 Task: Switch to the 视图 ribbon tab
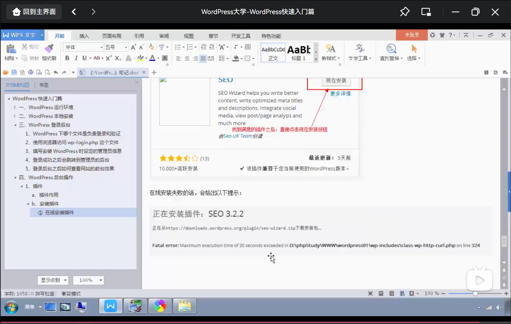(188, 36)
